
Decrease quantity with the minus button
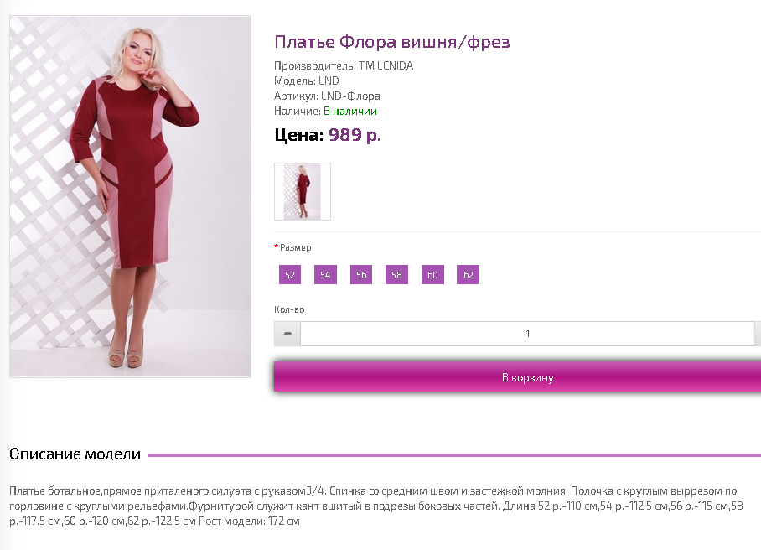click(287, 334)
